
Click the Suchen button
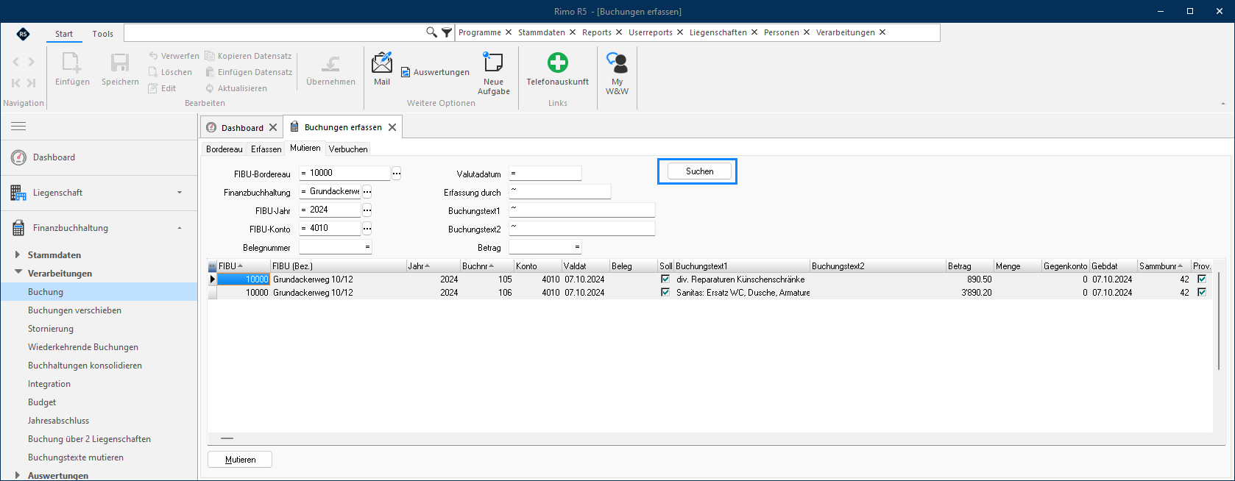click(x=700, y=171)
